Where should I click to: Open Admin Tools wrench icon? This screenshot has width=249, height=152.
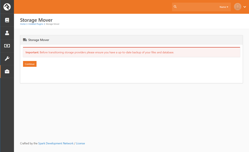point(7,59)
